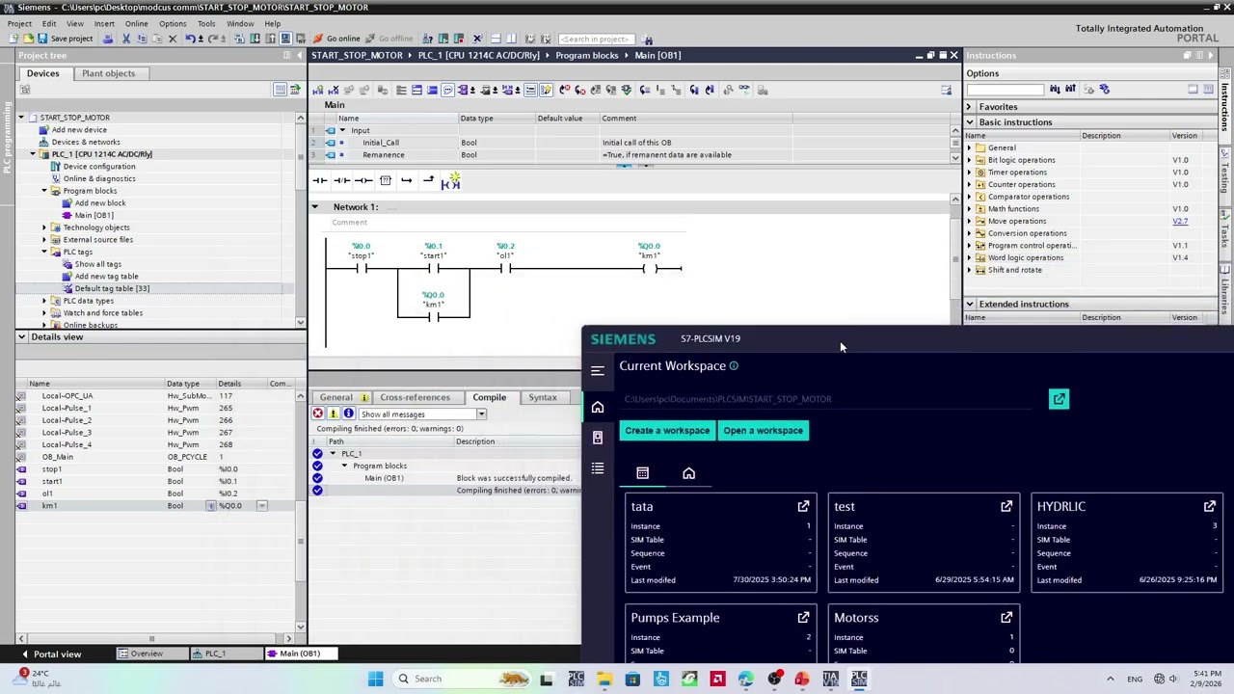Insert a normally closed contact
1234x694 pixels.
click(x=341, y=180)
